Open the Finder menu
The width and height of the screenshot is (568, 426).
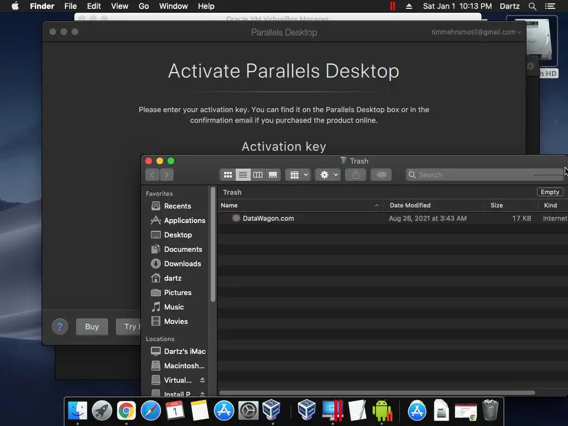[x=42, y=6]
